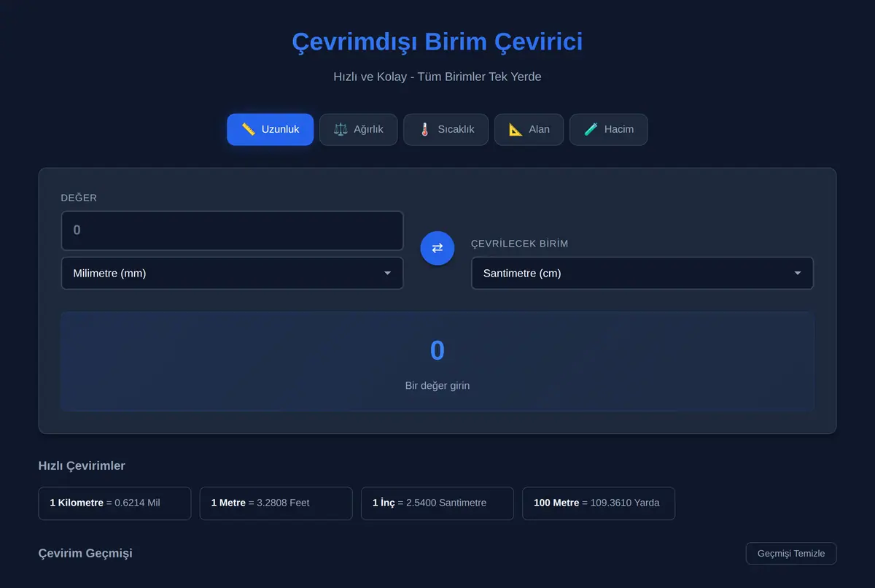Select the 1 Kilometre quick conversion
Viewport: 875px width, 588px height.
114,503
